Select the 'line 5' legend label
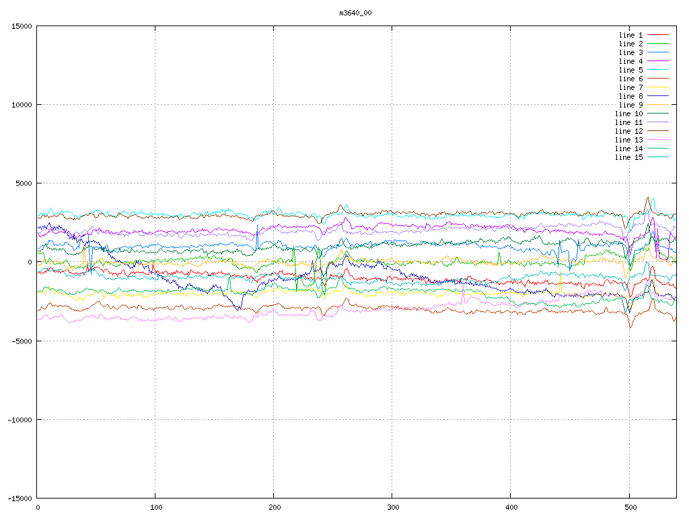The height and width of the screenshot is (516, 689). (x=631, y=70)
